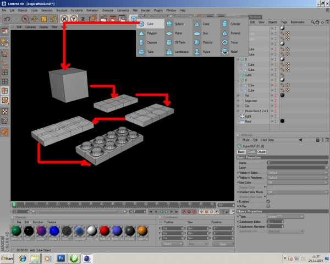Toggle Y axis lock in toolbar
Viewport: 330px width, 264px height.
(x=74, y=19)
